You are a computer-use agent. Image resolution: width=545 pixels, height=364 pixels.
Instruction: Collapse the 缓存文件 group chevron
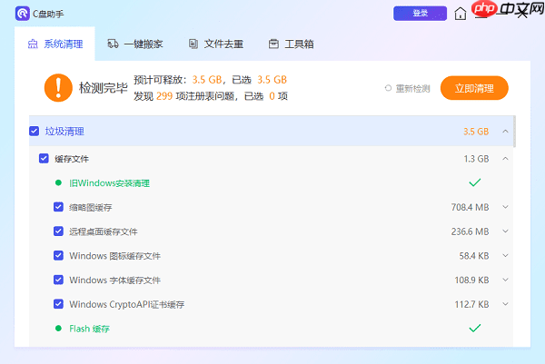505,159
